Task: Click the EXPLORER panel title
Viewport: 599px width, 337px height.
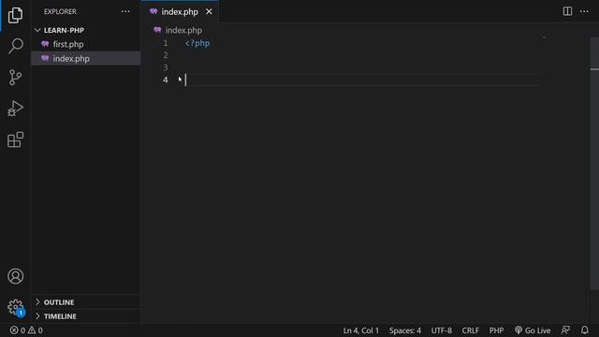Action: click(x=60, y=11)
